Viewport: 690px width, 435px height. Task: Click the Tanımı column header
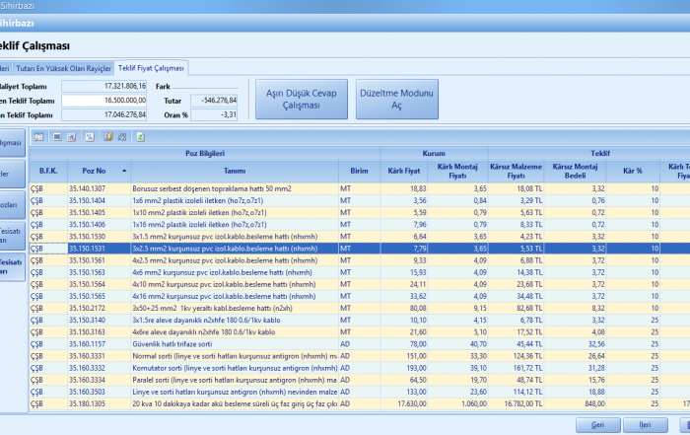coord(235,171)
